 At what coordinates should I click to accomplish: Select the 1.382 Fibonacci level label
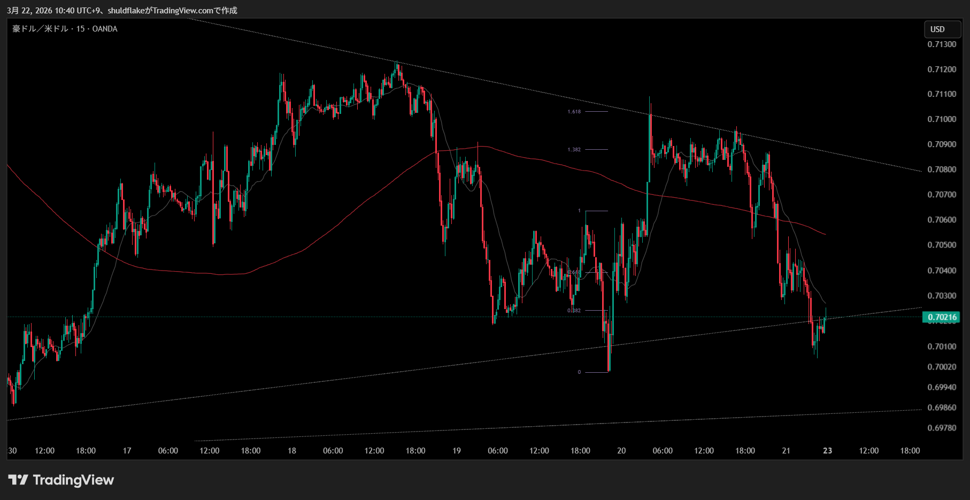(574, 150)
